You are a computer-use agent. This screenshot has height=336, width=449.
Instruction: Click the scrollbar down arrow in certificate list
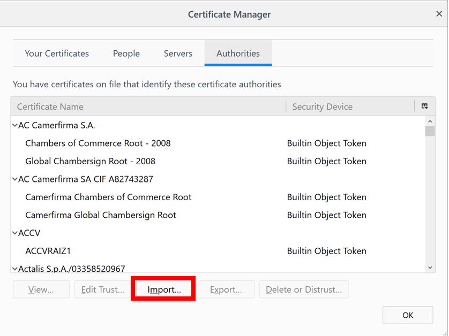click(430, 268)
